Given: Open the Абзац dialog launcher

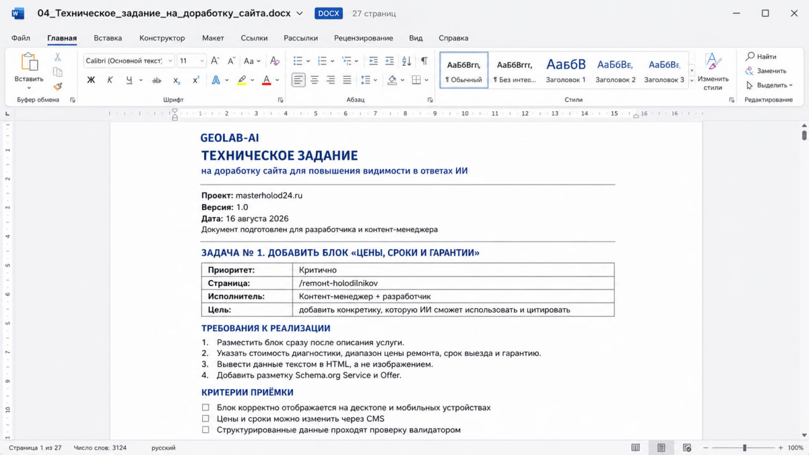Looking at the screenshot, I should pos(430,100).
